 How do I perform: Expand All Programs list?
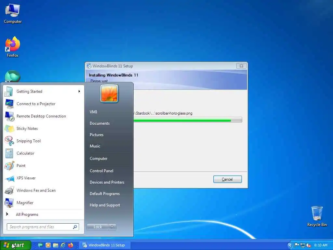(x=44, y=214)
